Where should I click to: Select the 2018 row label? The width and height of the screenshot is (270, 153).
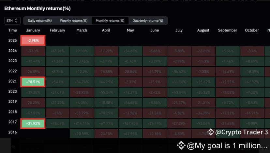(x=13, y=112)
